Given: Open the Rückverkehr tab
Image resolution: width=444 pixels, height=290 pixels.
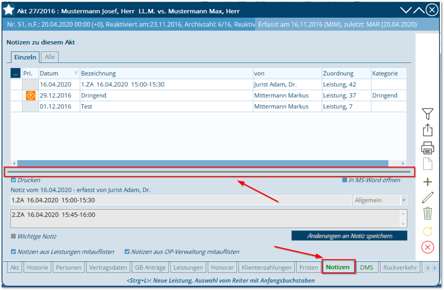Looking at the screenshot, I should click(400, 267).
